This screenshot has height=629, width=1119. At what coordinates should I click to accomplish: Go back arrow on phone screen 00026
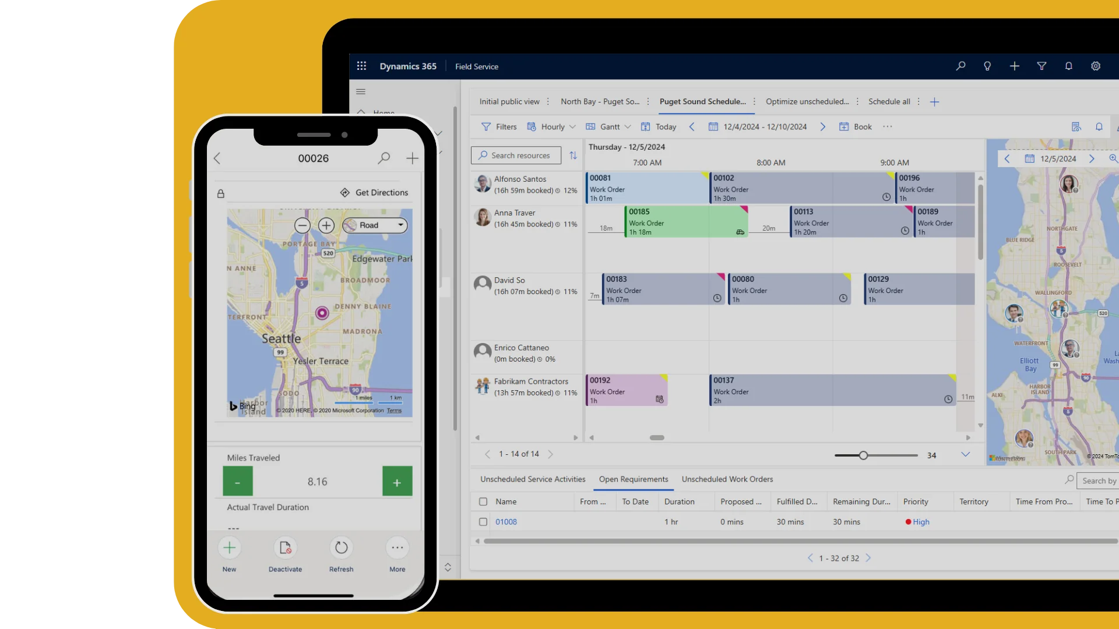pyautogui.click(x=217, y=158)
